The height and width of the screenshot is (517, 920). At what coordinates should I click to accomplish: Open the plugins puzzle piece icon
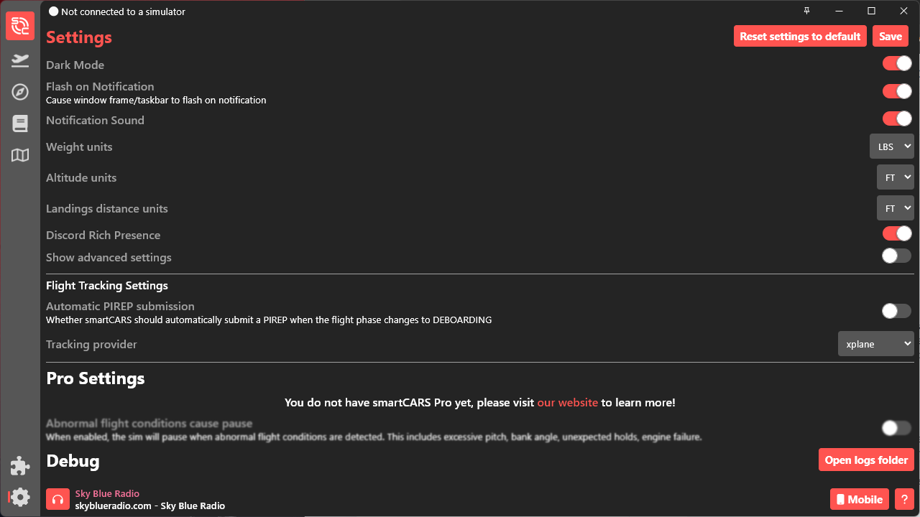coord(20,466)
